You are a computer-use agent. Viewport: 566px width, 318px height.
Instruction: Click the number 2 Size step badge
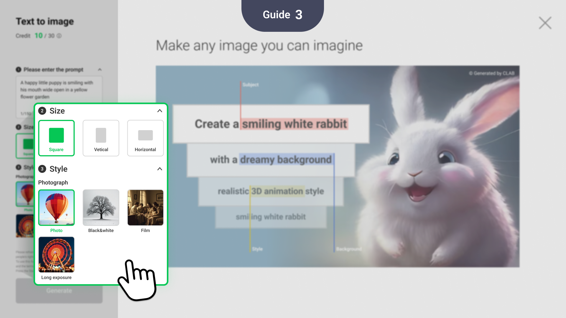click(42, 111)
